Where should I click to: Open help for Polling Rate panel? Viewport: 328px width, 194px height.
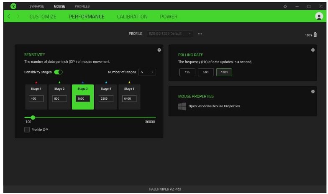(313, 50)
